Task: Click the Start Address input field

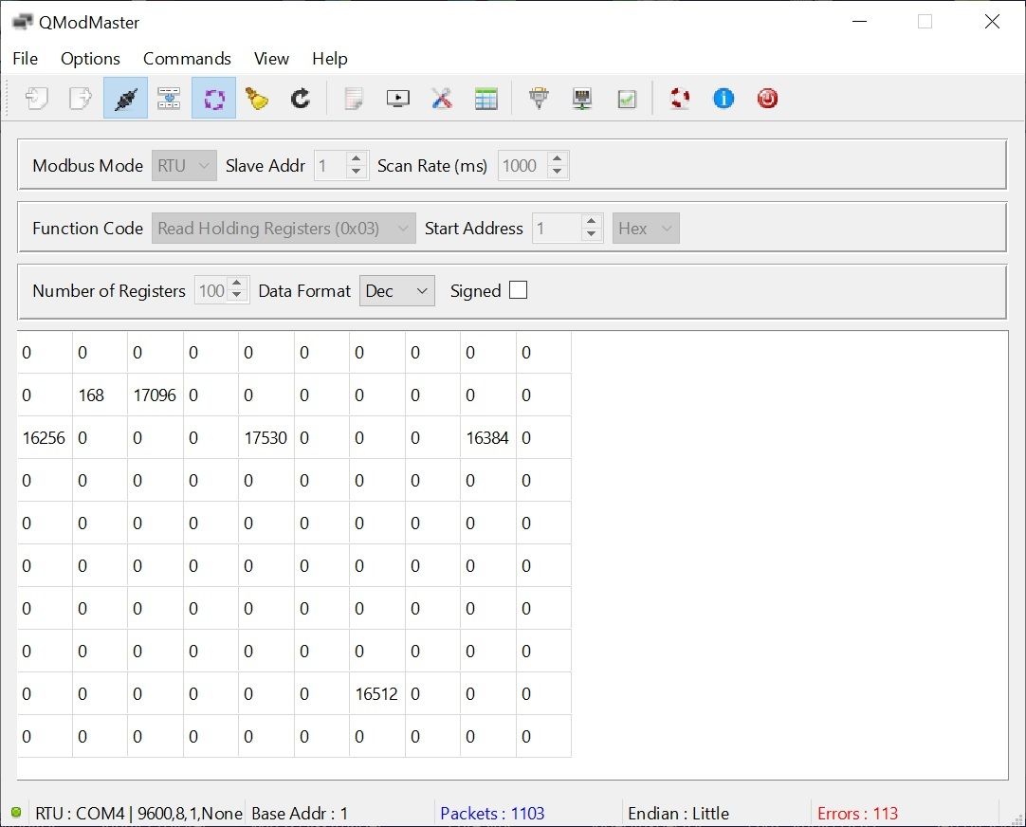Action: point(557,229)
